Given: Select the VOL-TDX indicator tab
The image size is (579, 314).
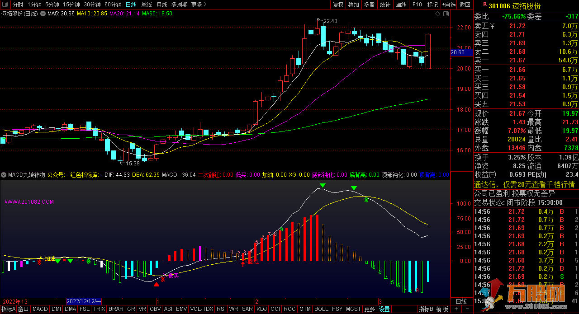Looking at the screenshot, I should (x=202, y=309).
